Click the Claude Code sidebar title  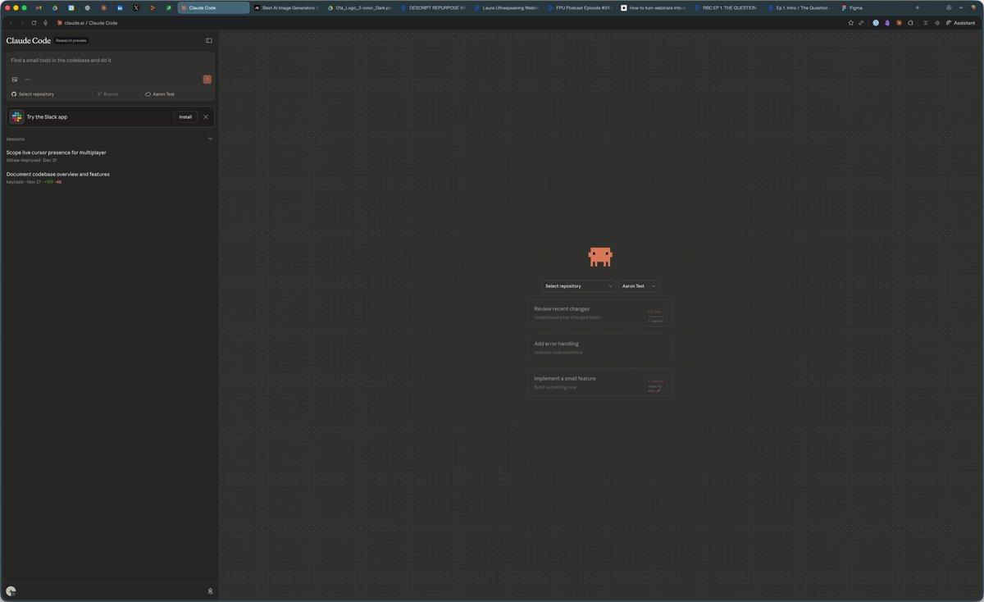(28, 40)
